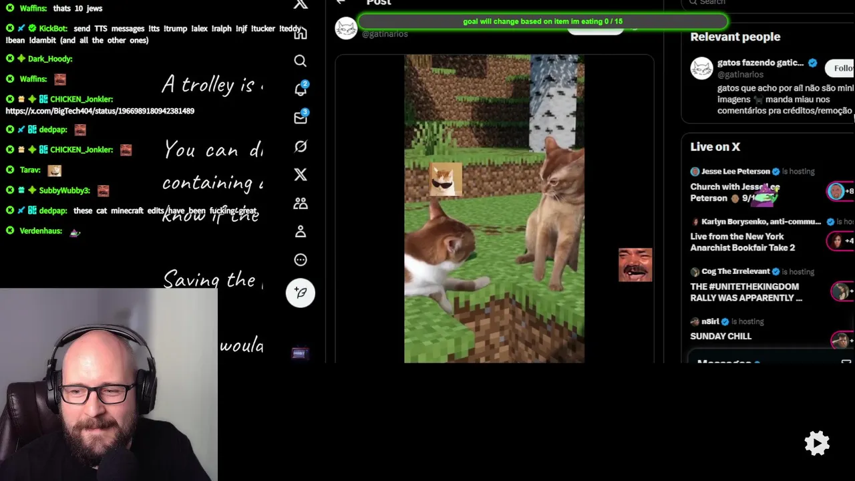Open the Profile person icon in sidebar

coord(301,231)
